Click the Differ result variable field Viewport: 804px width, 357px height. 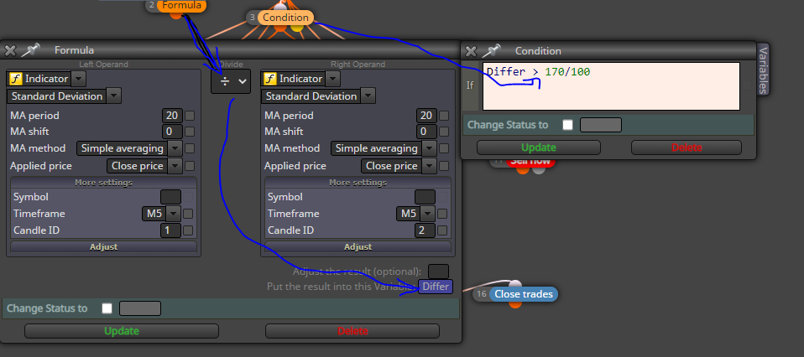point(436,287)
